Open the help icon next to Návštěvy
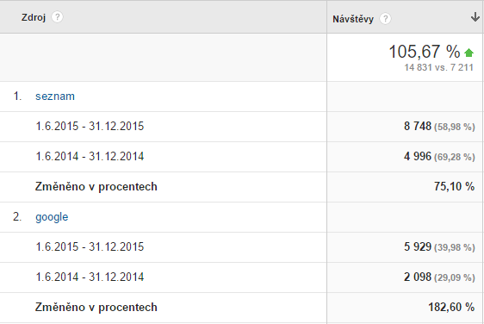 [385, 19]
